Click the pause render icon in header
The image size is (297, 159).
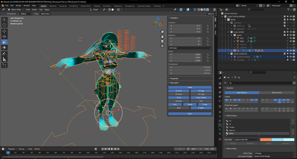(214, 10)
